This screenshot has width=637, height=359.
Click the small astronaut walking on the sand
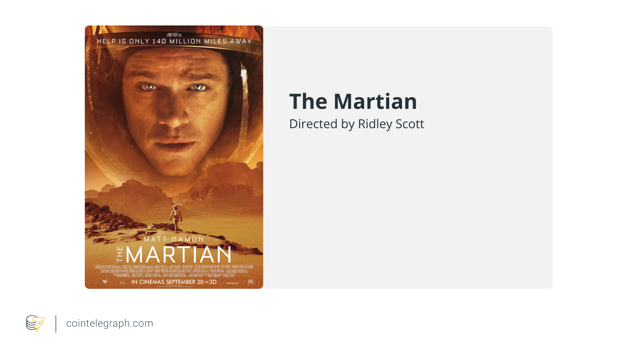[176, 218]
